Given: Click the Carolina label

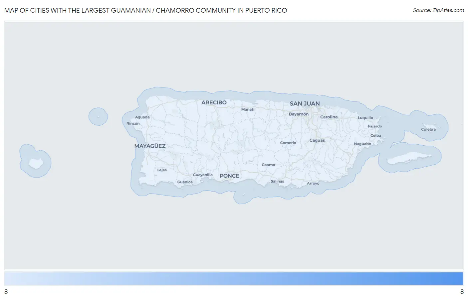Looking at the screenshot, I should point(329,117).
